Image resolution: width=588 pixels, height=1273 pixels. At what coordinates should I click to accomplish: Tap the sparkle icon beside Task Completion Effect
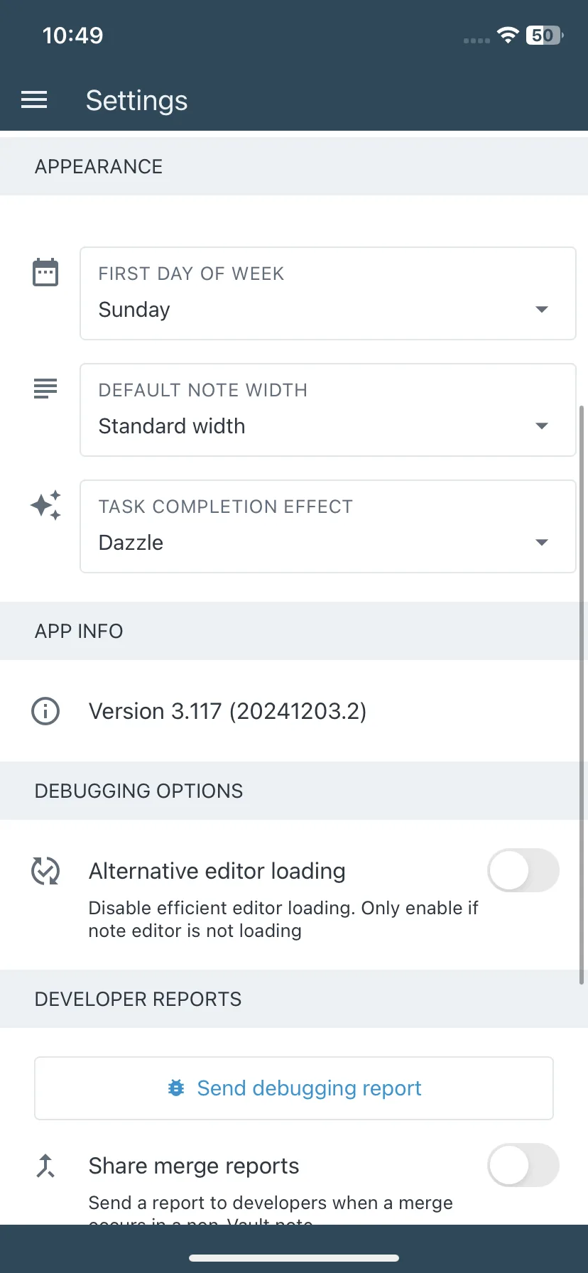45,505
